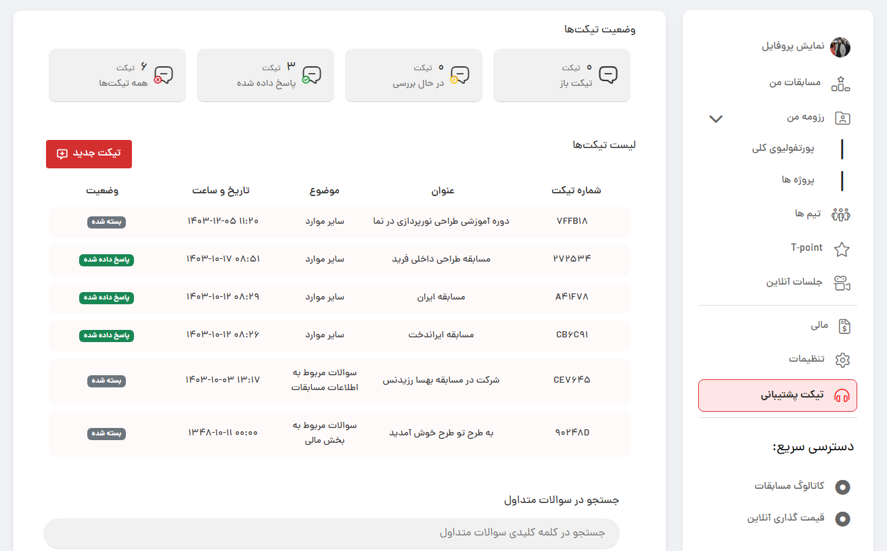This screenshot has width=887, height=551.
Task: Select the کاتالوگ مسابقات radio bullet
Action: coord(842,487)
